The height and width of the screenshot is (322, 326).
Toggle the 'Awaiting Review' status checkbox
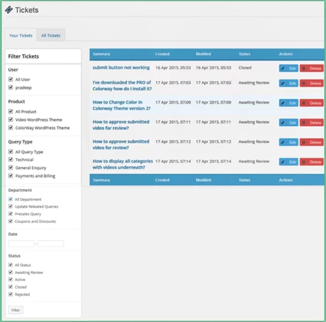point(10,272)
